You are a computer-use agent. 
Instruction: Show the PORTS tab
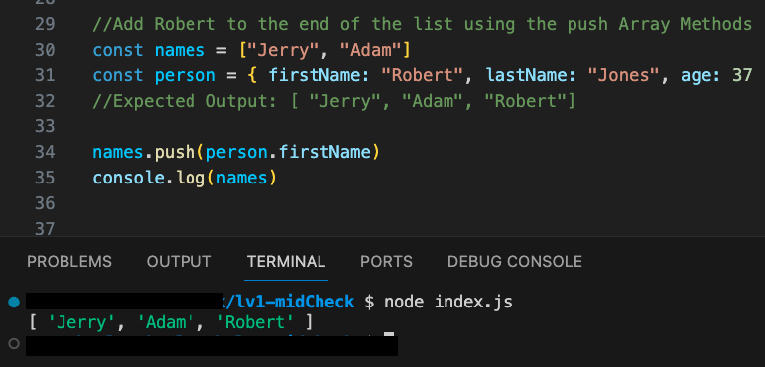[x=386, y=262]
